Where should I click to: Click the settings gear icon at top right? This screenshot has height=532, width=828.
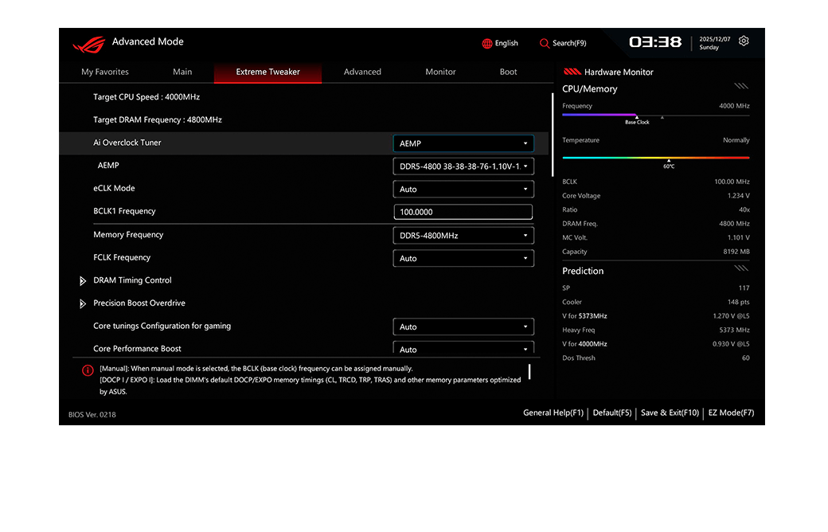[x=744, y=41]
